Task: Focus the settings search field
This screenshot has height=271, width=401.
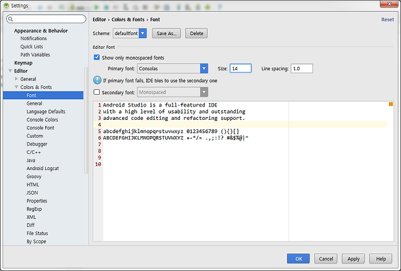Action: [x=46, y=19]
